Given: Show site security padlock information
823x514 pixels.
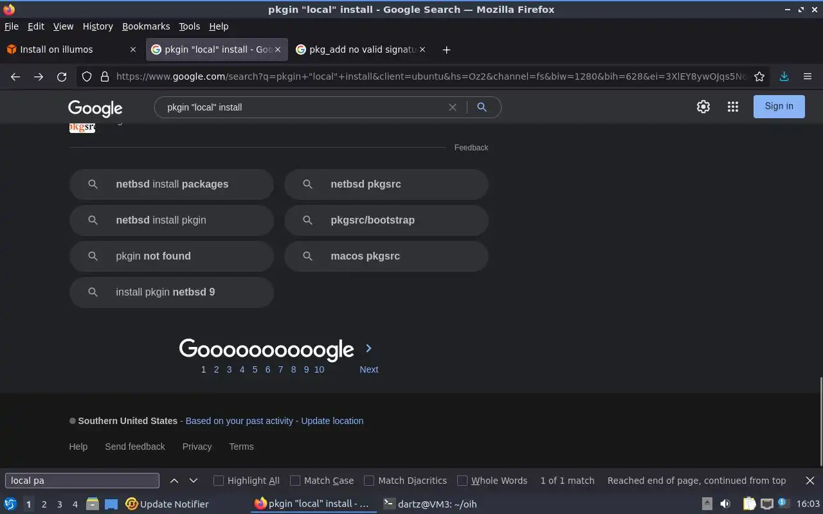Looking at the screenshot, I should pyautogui.click(x=105, y=76).
